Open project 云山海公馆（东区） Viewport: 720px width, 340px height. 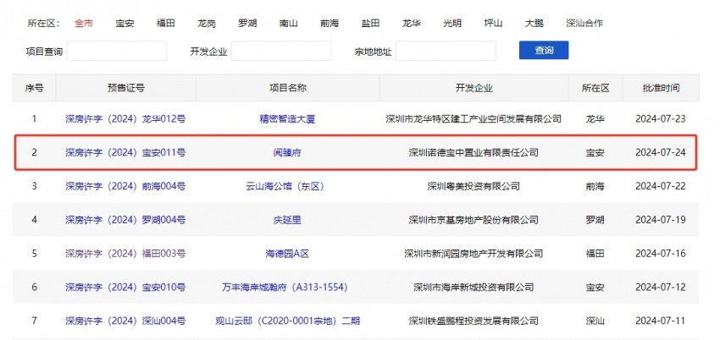(287, 187)
